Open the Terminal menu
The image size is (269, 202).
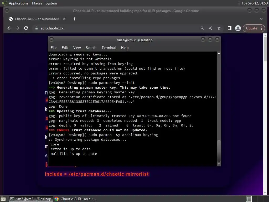pyautogui.click(x=108, y=48)
